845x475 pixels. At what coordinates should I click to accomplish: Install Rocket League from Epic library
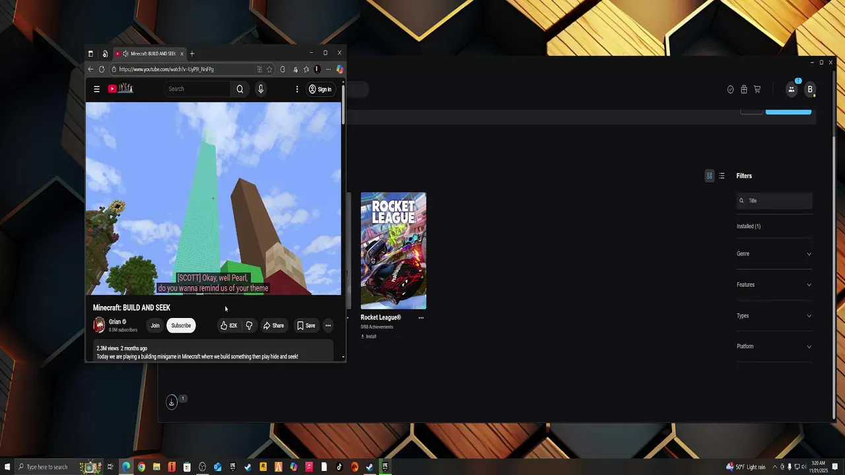(x=368, y=336)
